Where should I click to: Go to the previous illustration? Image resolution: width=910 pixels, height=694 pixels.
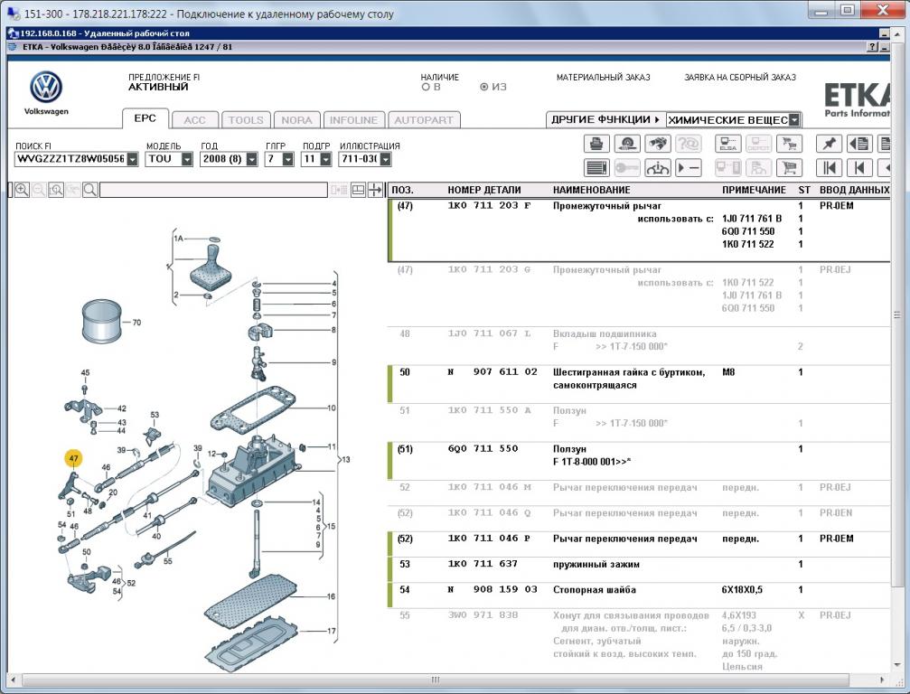click(x=859, y=168)
